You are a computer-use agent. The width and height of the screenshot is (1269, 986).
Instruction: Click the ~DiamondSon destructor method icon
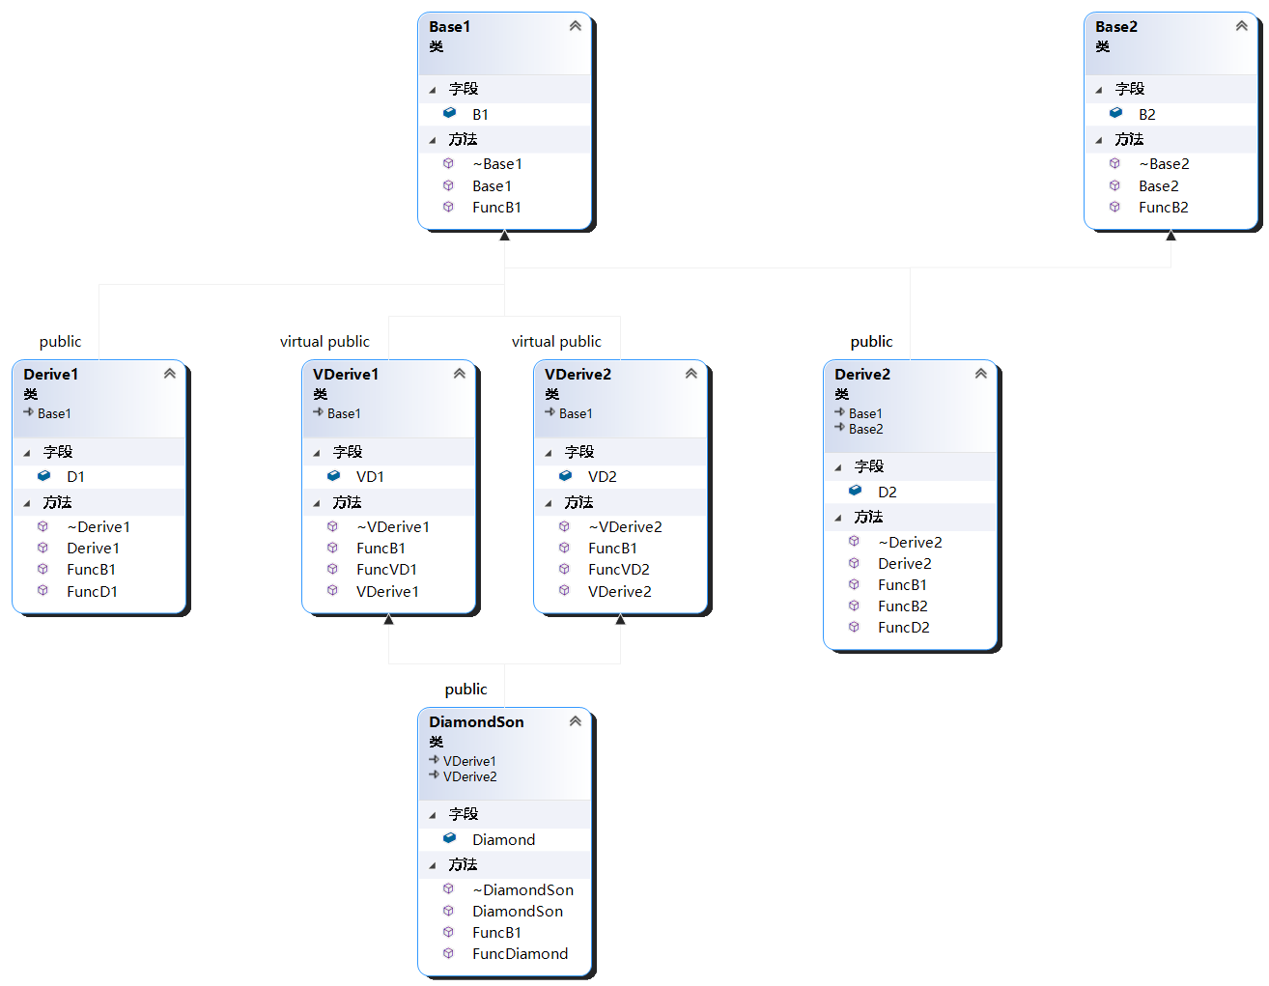coord(448,888)
